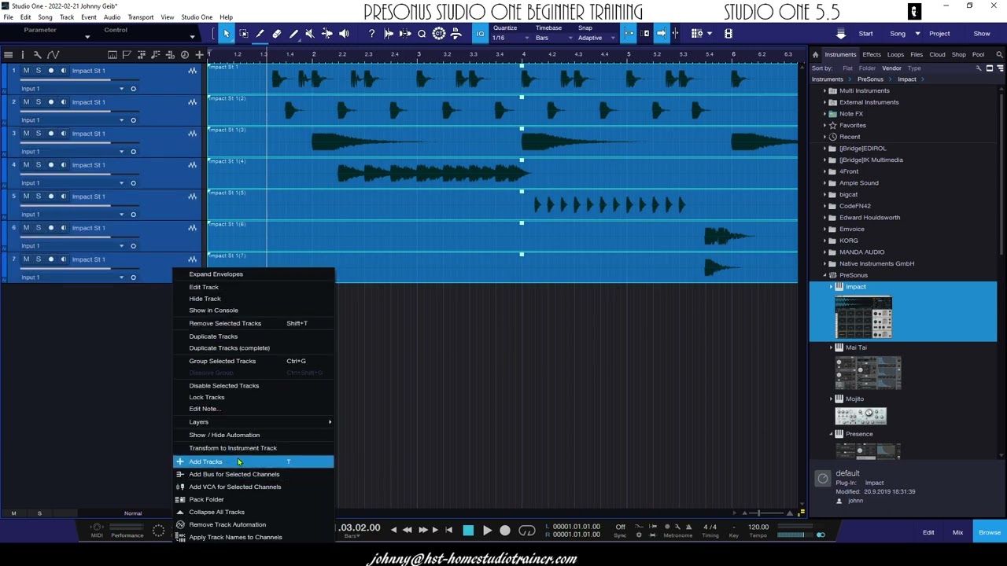Open the Transport menu
Viewport: 1007px width, 566px height.
[141, 17]
